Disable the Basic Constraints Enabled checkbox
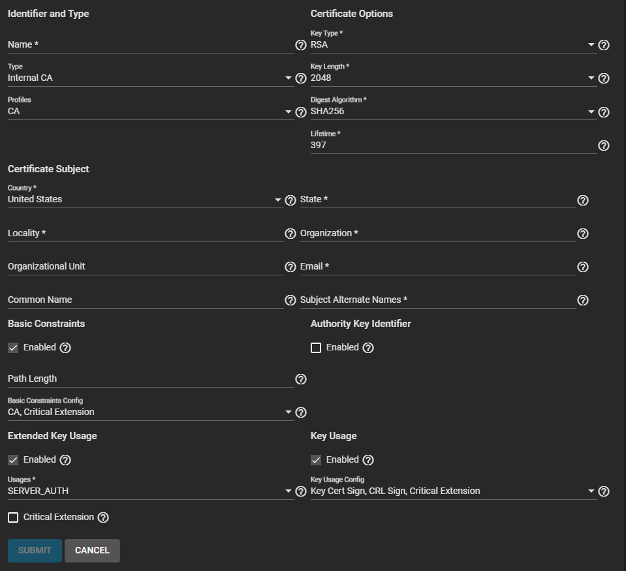626x571 pixels. [13, 348]
